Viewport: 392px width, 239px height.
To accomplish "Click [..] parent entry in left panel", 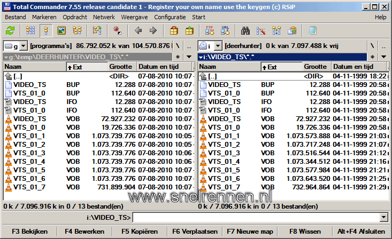I will pyautogui.click(x=99, y=76).
